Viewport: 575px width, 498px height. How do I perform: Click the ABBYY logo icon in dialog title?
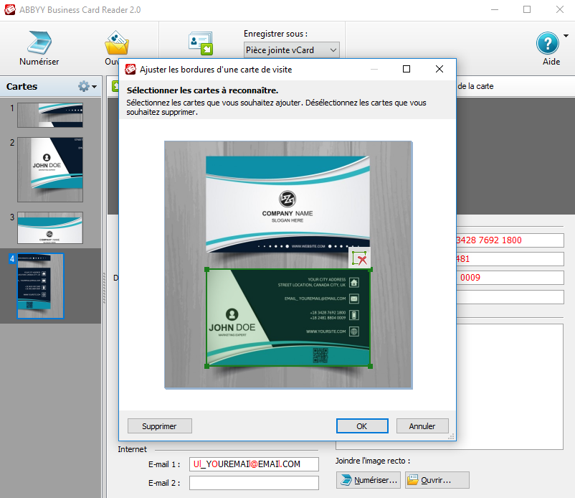(x=131, y=70)
